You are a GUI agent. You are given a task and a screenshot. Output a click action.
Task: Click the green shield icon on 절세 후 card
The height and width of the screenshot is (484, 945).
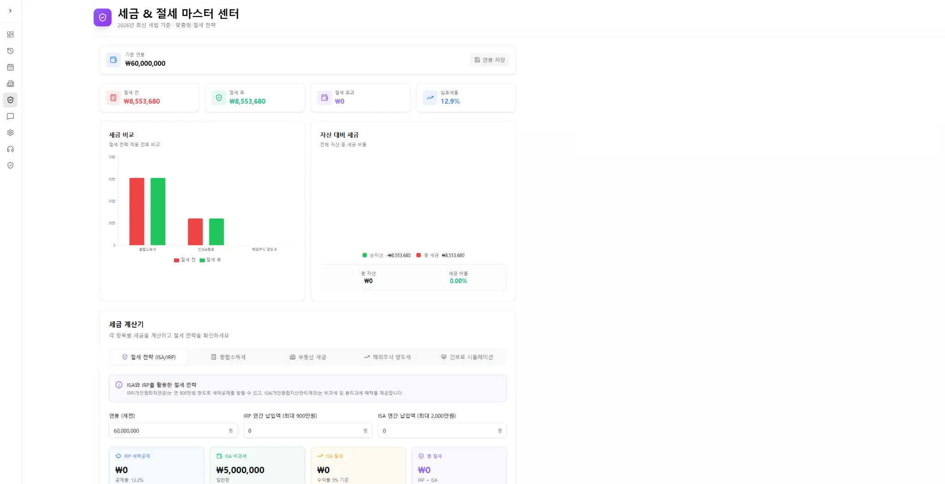point(219,98)
